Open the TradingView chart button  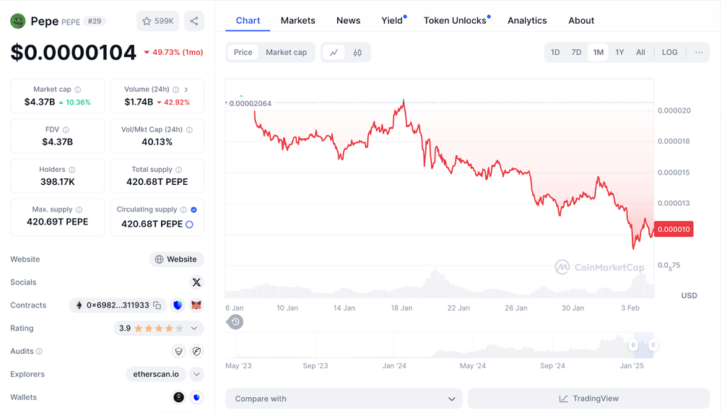pyautogui.click(x=588, y=399)
